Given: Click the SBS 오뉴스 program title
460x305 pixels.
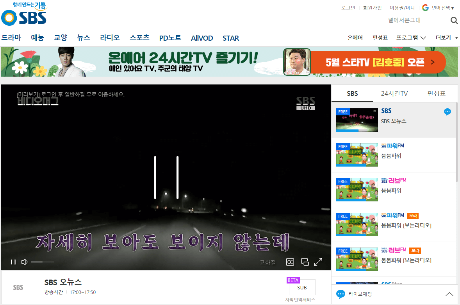Looking at the screenshot, I should 63,282.
